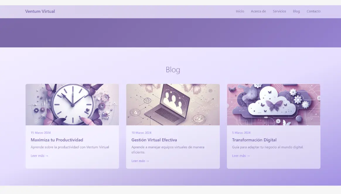Viewport: 341px width, 194px height.
Task: Select the Blog navigation item
Action: [x=296, y=11]
